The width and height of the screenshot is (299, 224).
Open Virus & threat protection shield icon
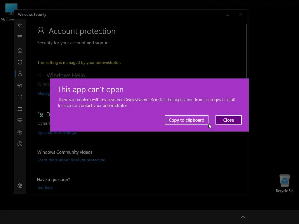(x=20, y=62)
